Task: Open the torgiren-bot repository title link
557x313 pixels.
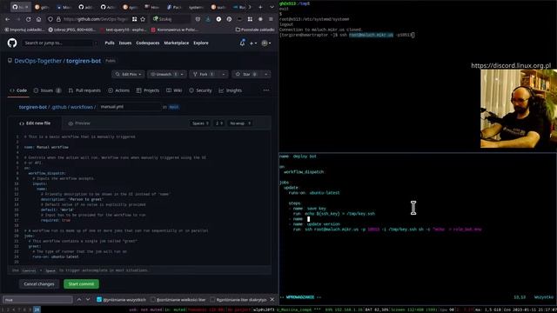Action: (x=84, y=61)
